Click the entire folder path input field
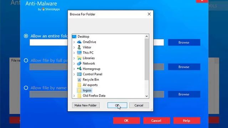Screen dimensions: 228x128 coord(97,43)
